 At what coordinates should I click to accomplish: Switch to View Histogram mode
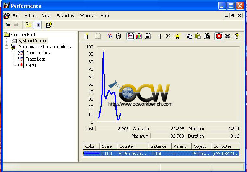coord(139,36)
